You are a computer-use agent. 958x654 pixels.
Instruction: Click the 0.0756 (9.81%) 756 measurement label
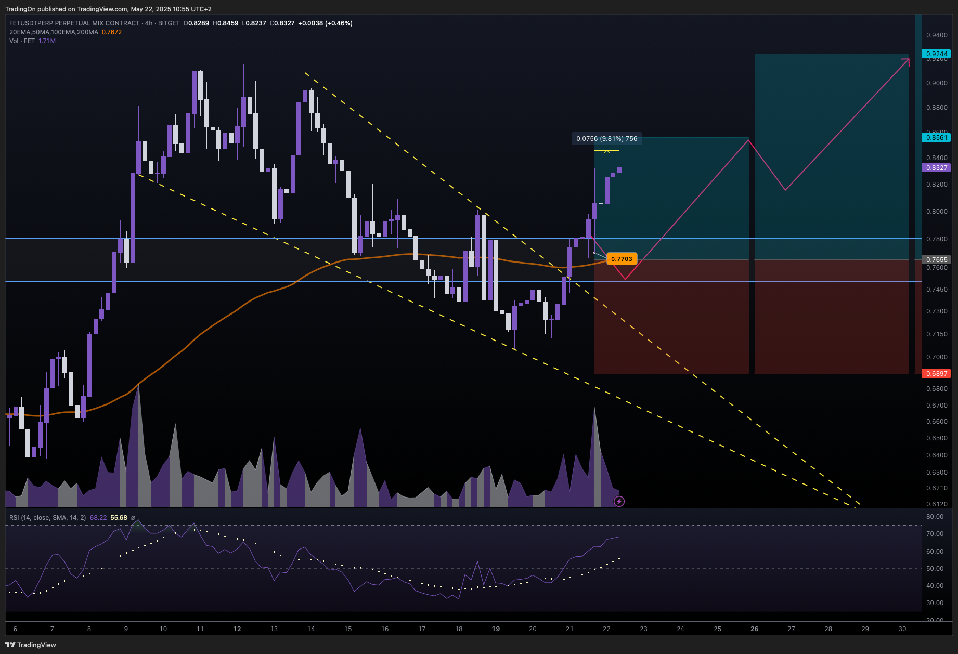click(x=606, y=139)
